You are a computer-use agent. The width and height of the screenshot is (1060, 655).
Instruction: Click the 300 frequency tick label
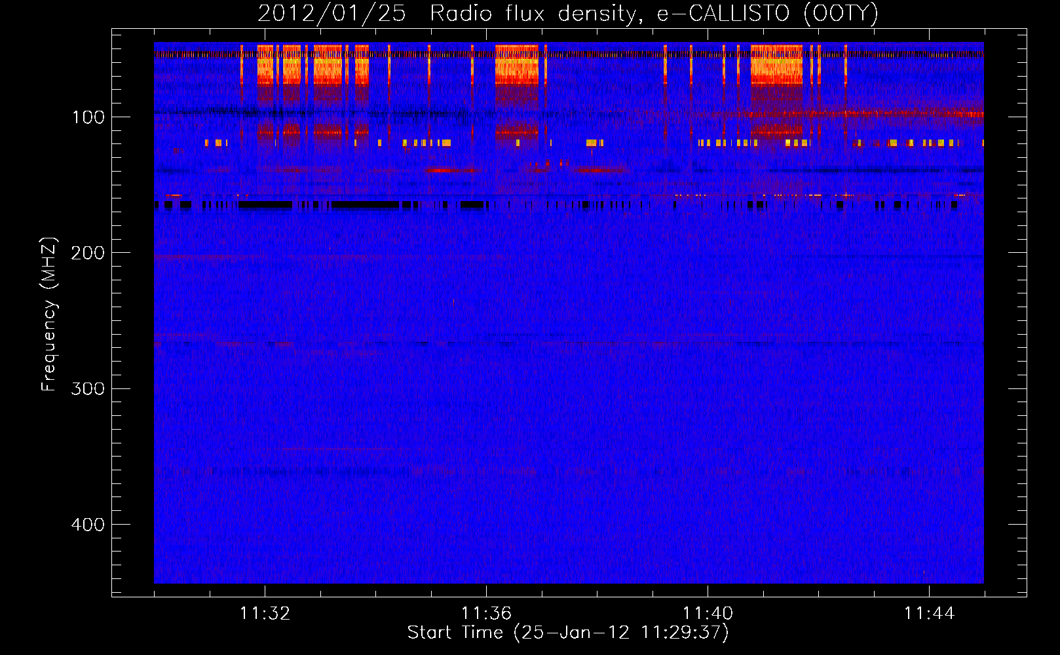point(88,389)
